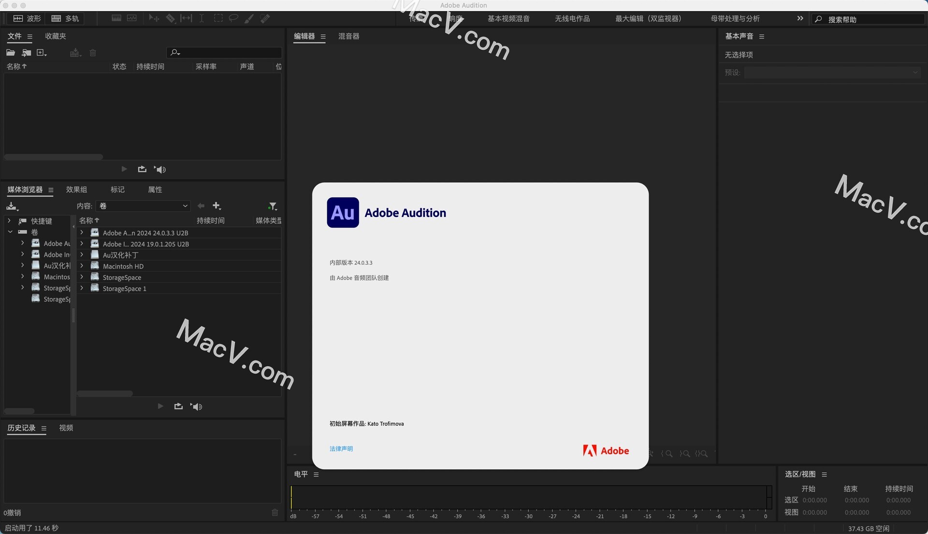Play file preview in Files panel
Image resolution: width=928 pixels, height=534 pixels.
(124, 169)
